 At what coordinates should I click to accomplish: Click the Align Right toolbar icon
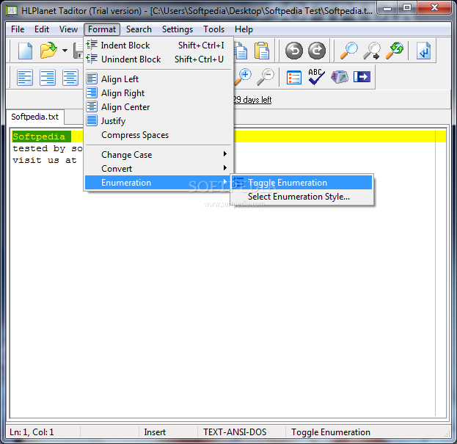(x=48, y=77)
